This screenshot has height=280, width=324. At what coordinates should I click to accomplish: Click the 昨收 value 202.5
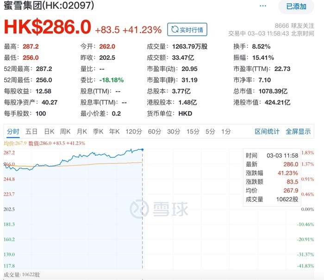[x=107, y=58]
